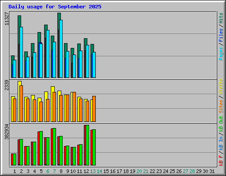Click the 2339 visits axis value
The image size is (226, 176).
[x=7, y=85]
